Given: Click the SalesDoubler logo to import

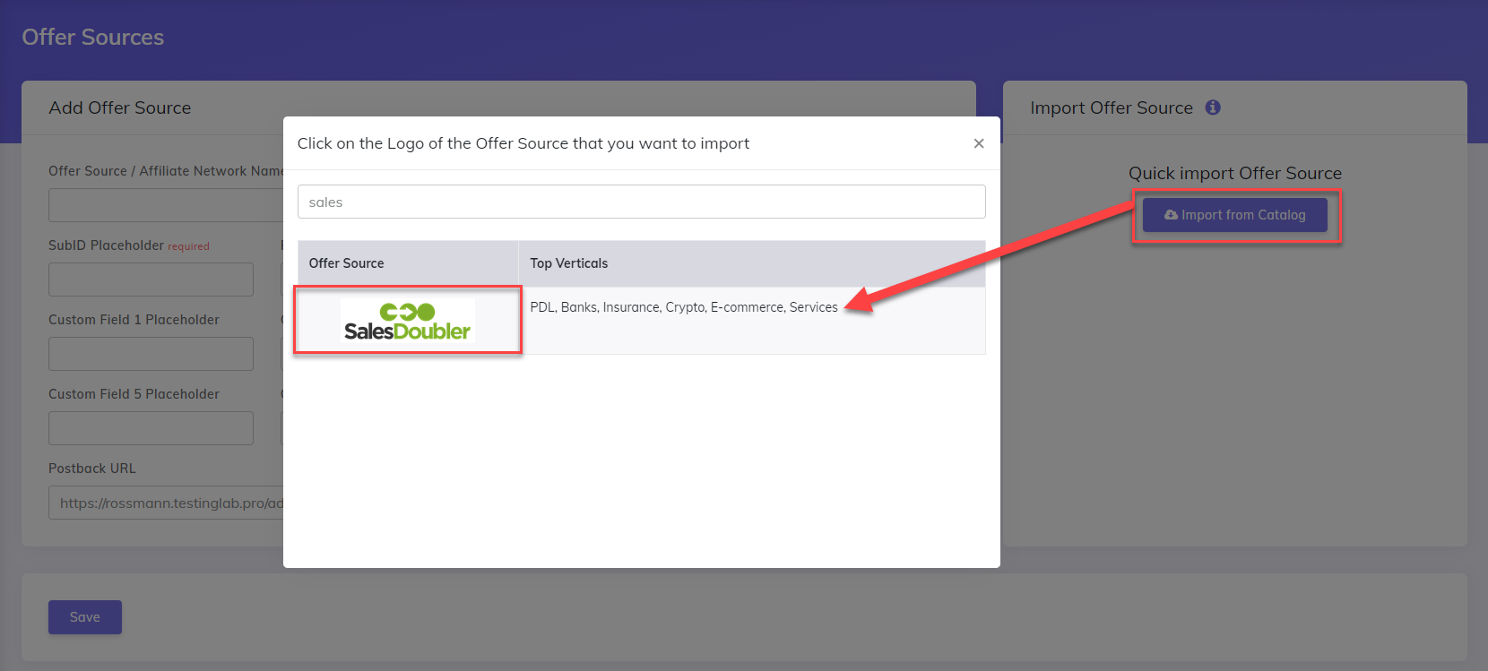Looking at the screenshot, I should click(408, 321).
